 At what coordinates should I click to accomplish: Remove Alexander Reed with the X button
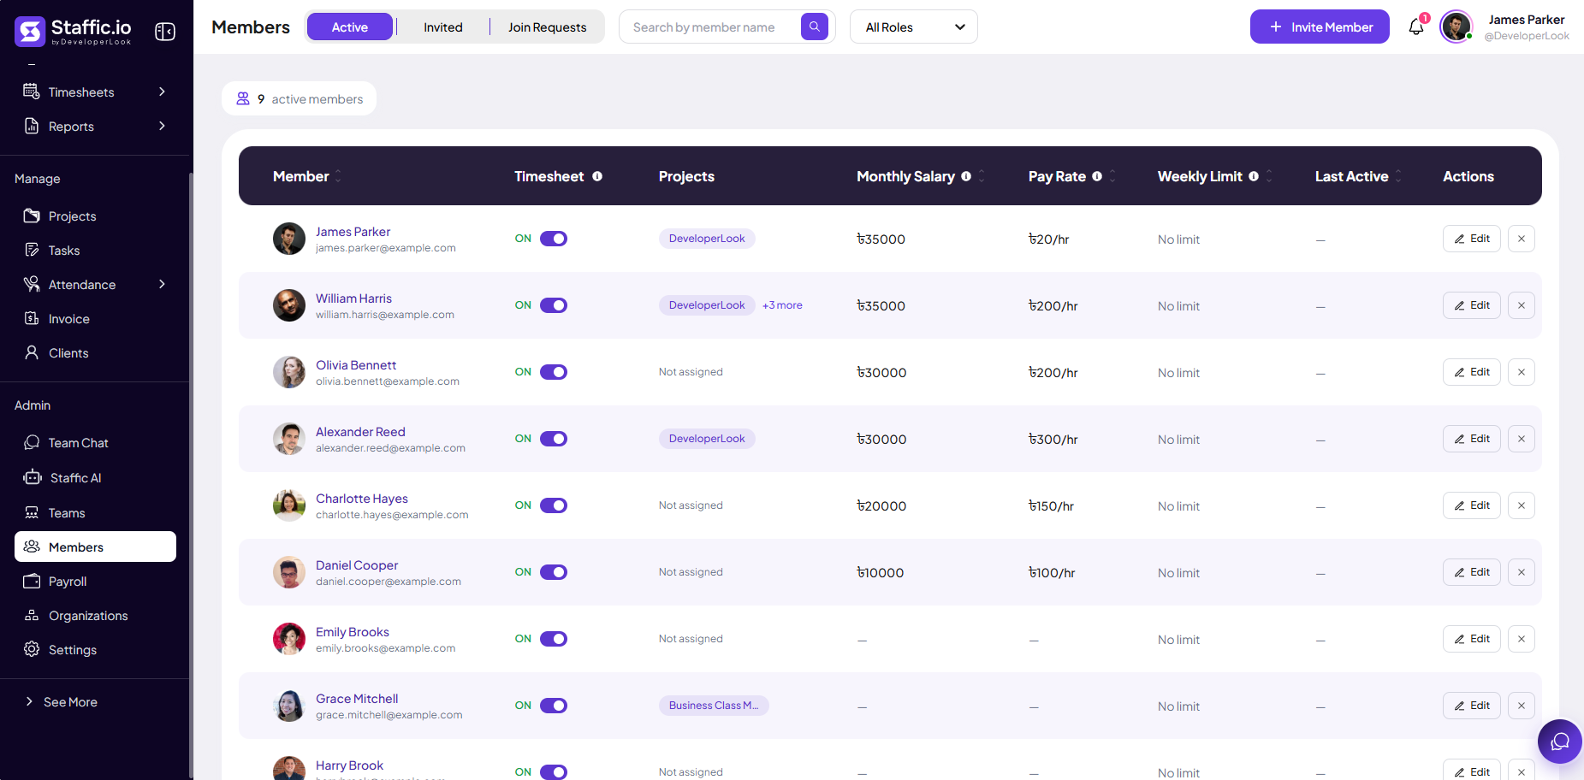(x=1522, y=439)
